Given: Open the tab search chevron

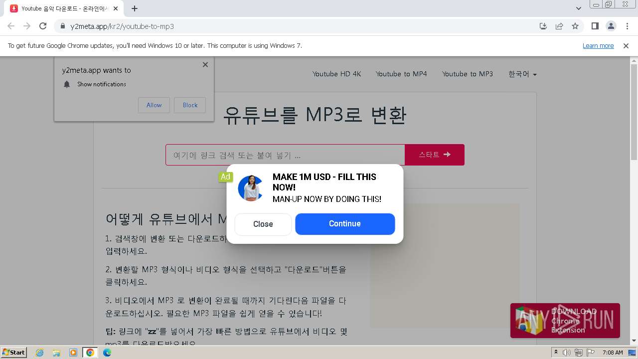Looking at the screenshot, I should point(579,8).
